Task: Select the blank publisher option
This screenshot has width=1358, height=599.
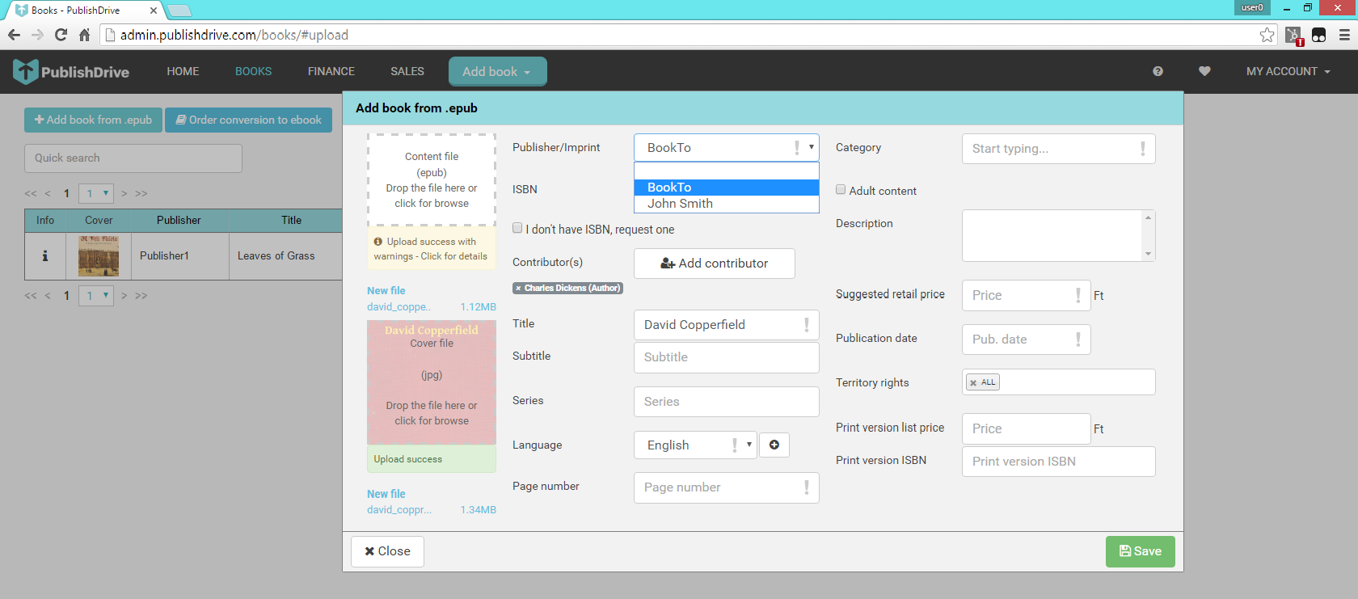Action: tap(727, 171)
